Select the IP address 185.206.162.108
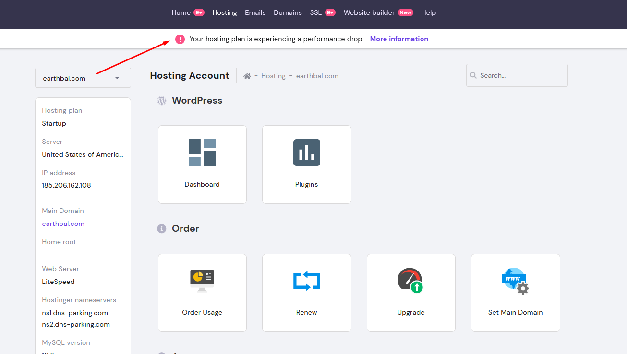This screenshot has height=354, width=627. pyautogui.click(x=66, y=185)
